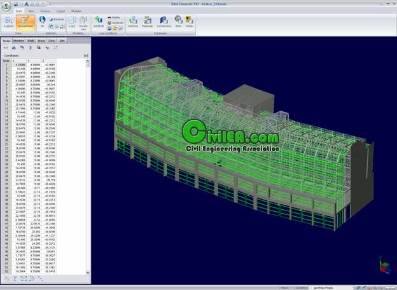This screenshot has height=290, width=397.
Task: Switch to the View ribbon tab
Action: 31,11
